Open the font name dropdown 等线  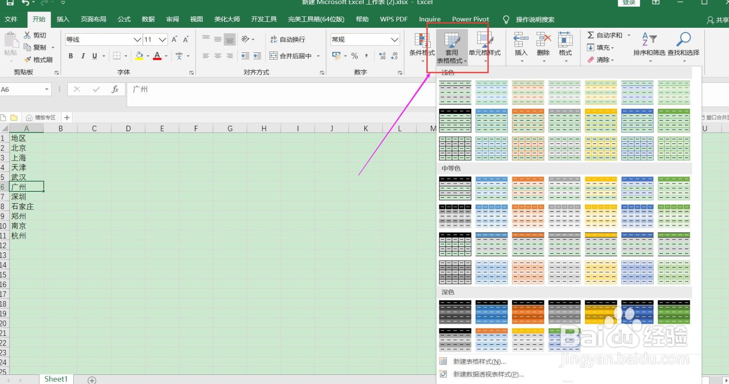pyautogui.click(x=137, y=40)
